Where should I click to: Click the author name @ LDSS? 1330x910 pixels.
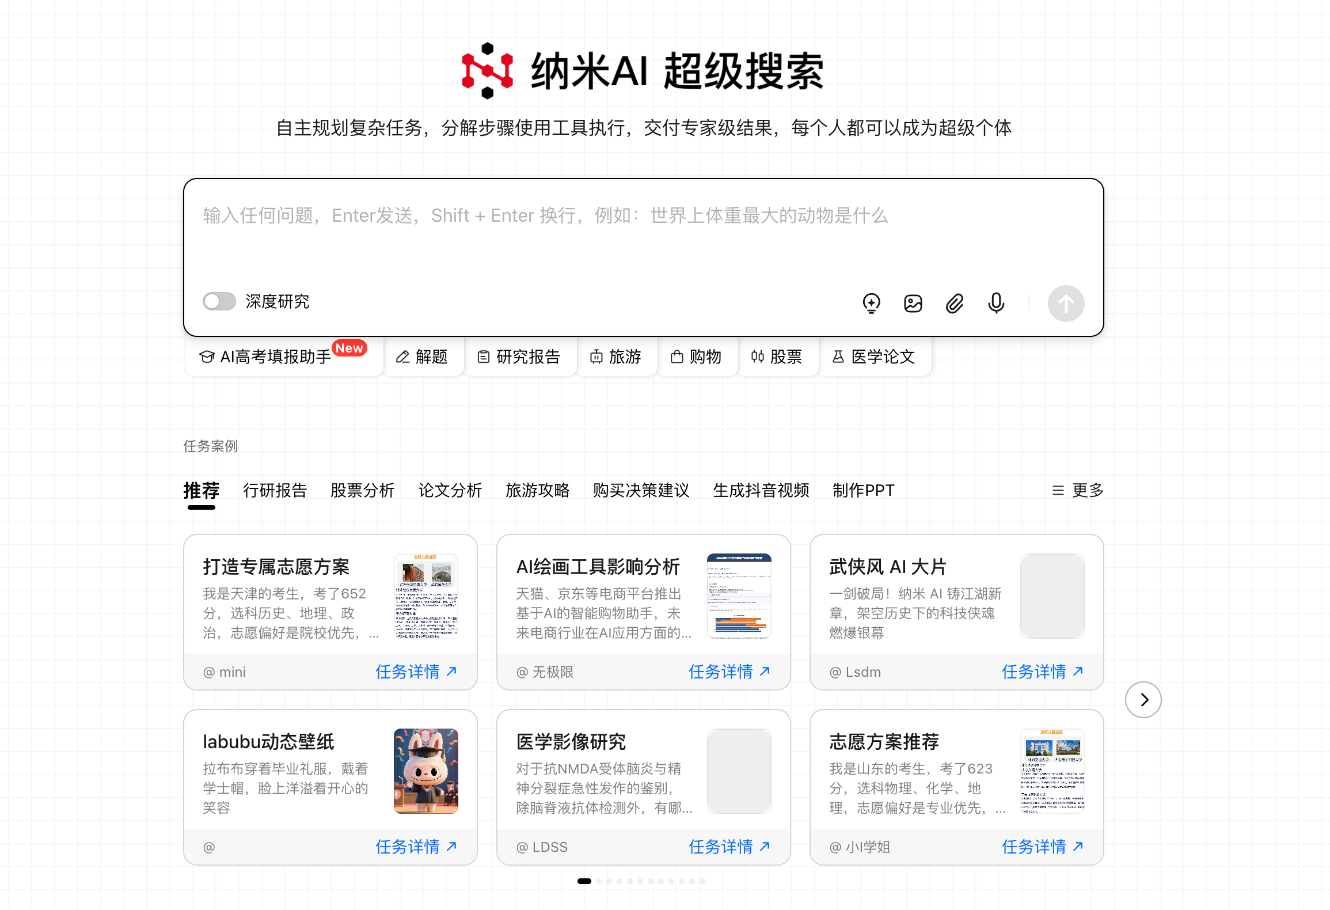point(542,847)
